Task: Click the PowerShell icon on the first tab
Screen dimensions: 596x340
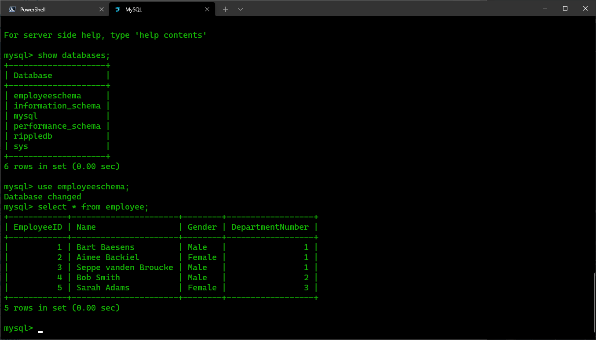Action: pyautogui.click(x=12, y=9)
